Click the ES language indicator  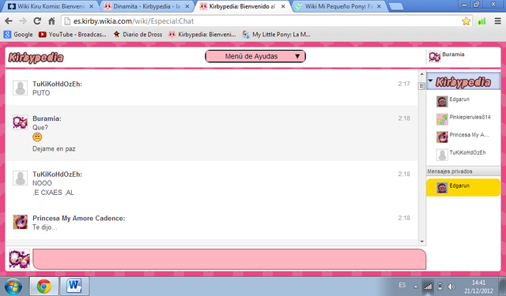tap(402, 286)
